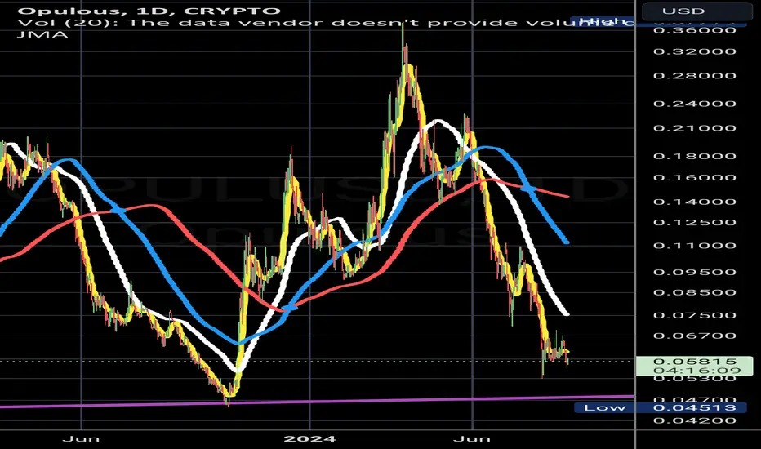Select the JMA indicator label
This screenshot has width=761, height=449.
tap(42, 34)
